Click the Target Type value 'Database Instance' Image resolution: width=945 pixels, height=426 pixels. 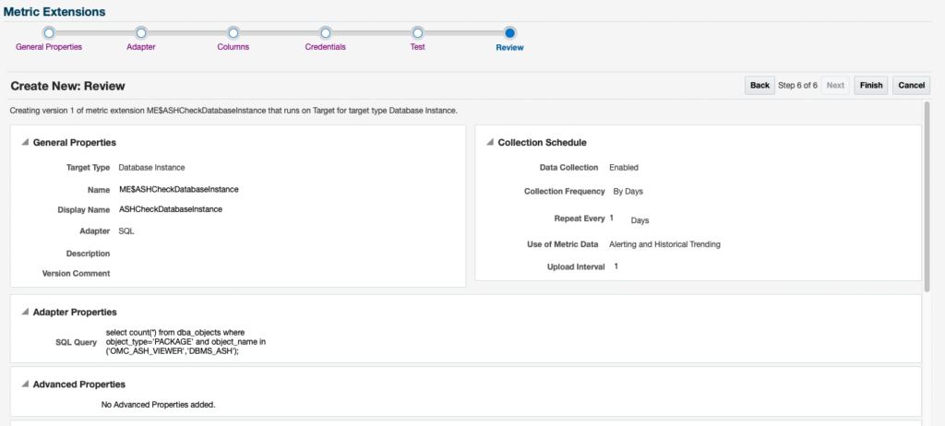[x=151, y=168]
